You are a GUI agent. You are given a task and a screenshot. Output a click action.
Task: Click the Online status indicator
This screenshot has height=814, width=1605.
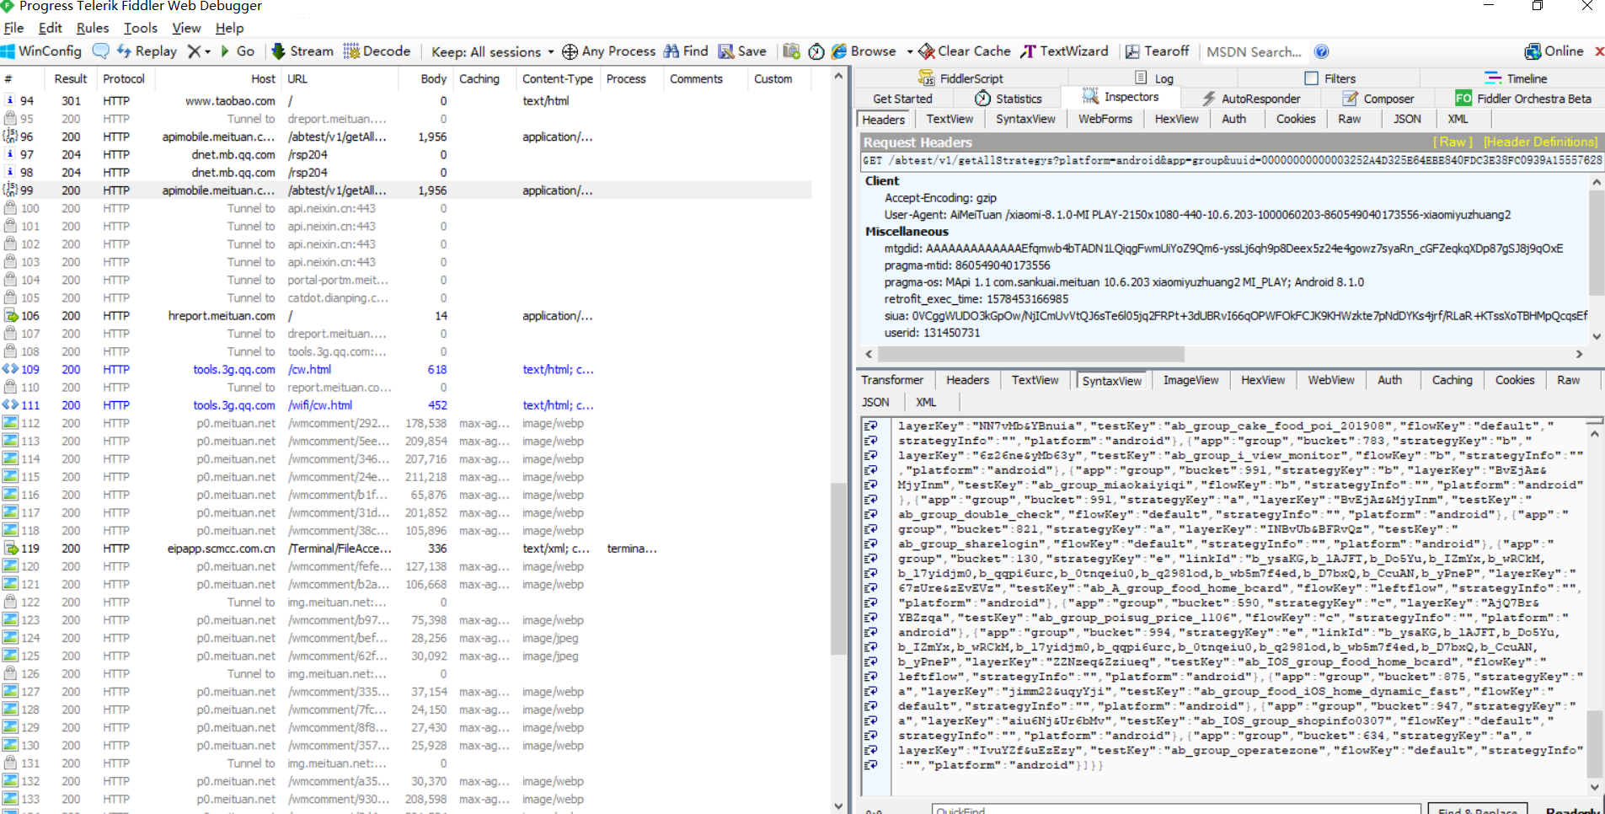coord(1554,51)
